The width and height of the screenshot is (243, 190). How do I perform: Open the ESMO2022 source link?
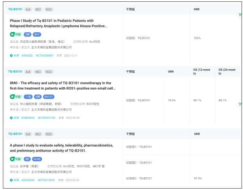(28, 118)
